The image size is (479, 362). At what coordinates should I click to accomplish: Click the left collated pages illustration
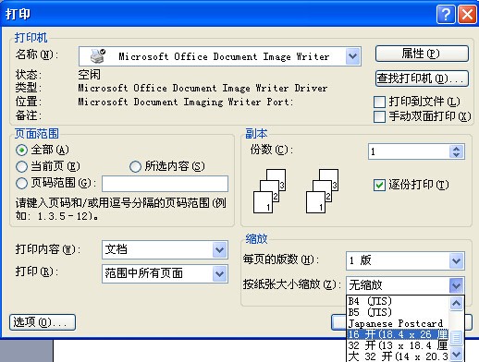coord(269,191)
